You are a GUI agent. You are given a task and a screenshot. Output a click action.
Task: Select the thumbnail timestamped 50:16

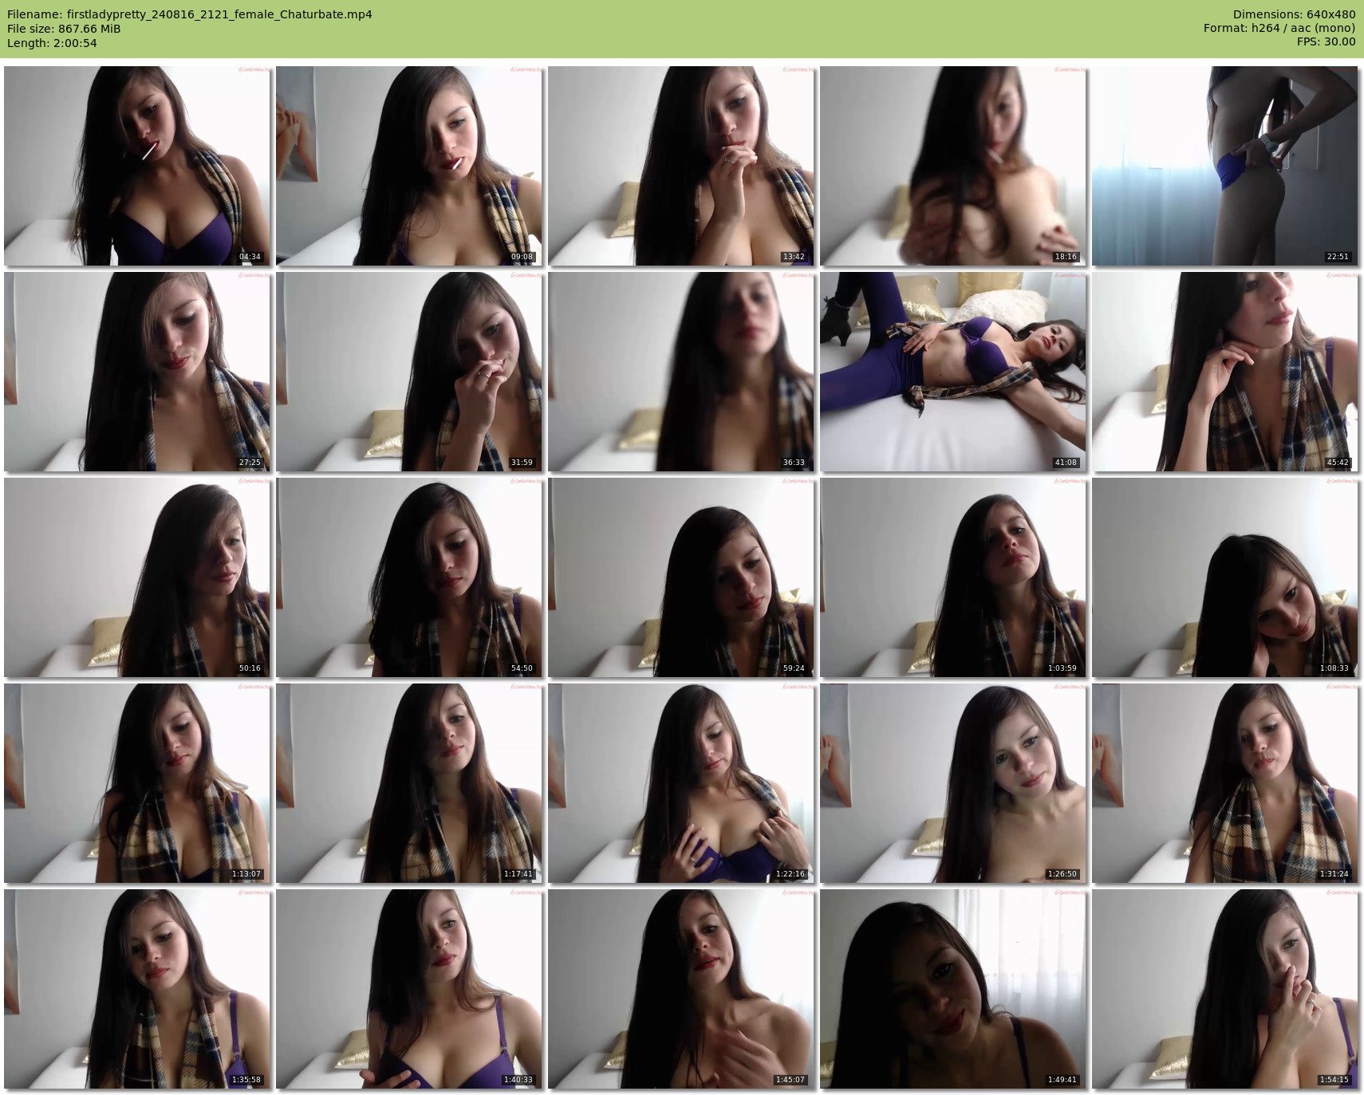click(137, 577)
